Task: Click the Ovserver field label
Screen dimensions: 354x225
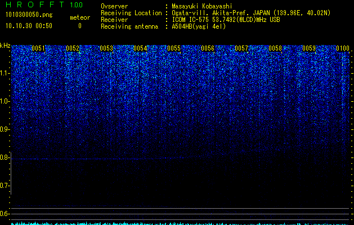Action: click(x=114, y=6)
